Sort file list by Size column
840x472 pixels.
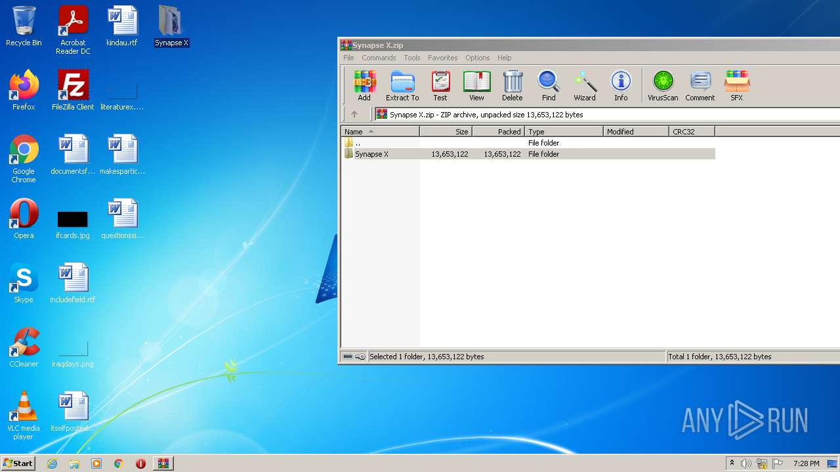click(446, 131)
